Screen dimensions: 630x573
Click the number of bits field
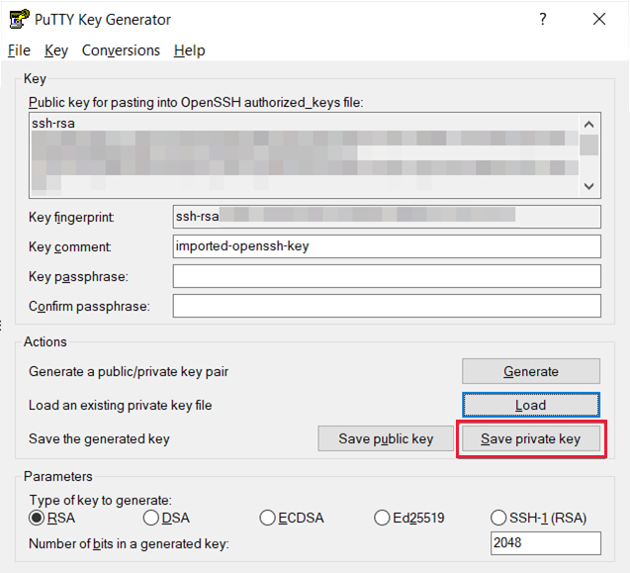click(546, 543)
